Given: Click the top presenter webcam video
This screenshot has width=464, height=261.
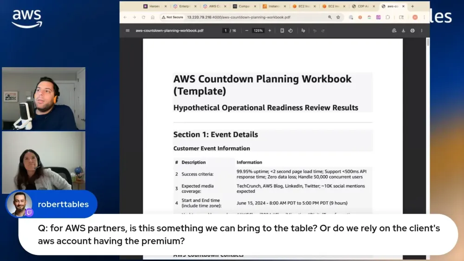Looking at the screenshot, I should click(44, 99).
